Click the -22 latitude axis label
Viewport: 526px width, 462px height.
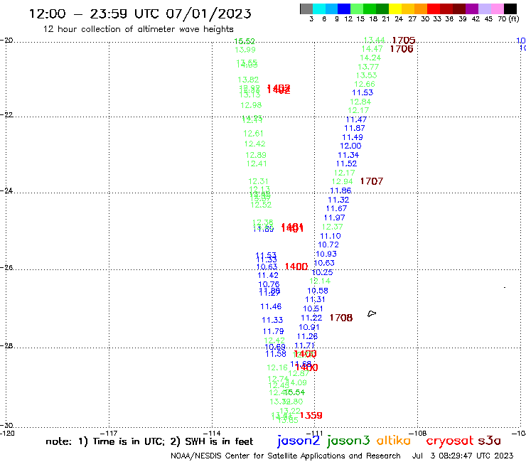(x=6, y=114)
